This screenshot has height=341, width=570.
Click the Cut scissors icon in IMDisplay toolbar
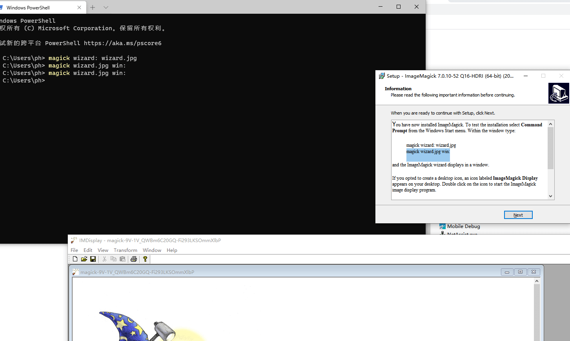pyautogui.click(x=104, y=259)
